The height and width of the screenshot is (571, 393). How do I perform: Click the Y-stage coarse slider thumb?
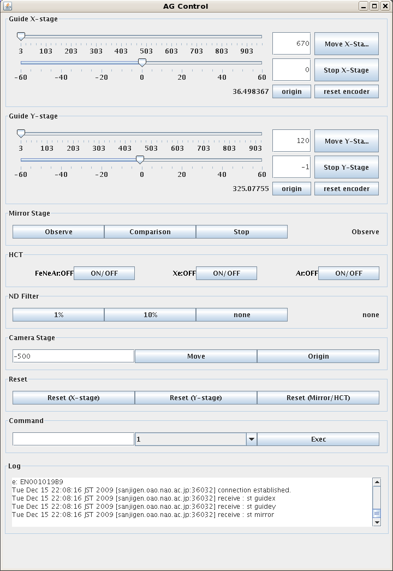[x=21, y=133]
